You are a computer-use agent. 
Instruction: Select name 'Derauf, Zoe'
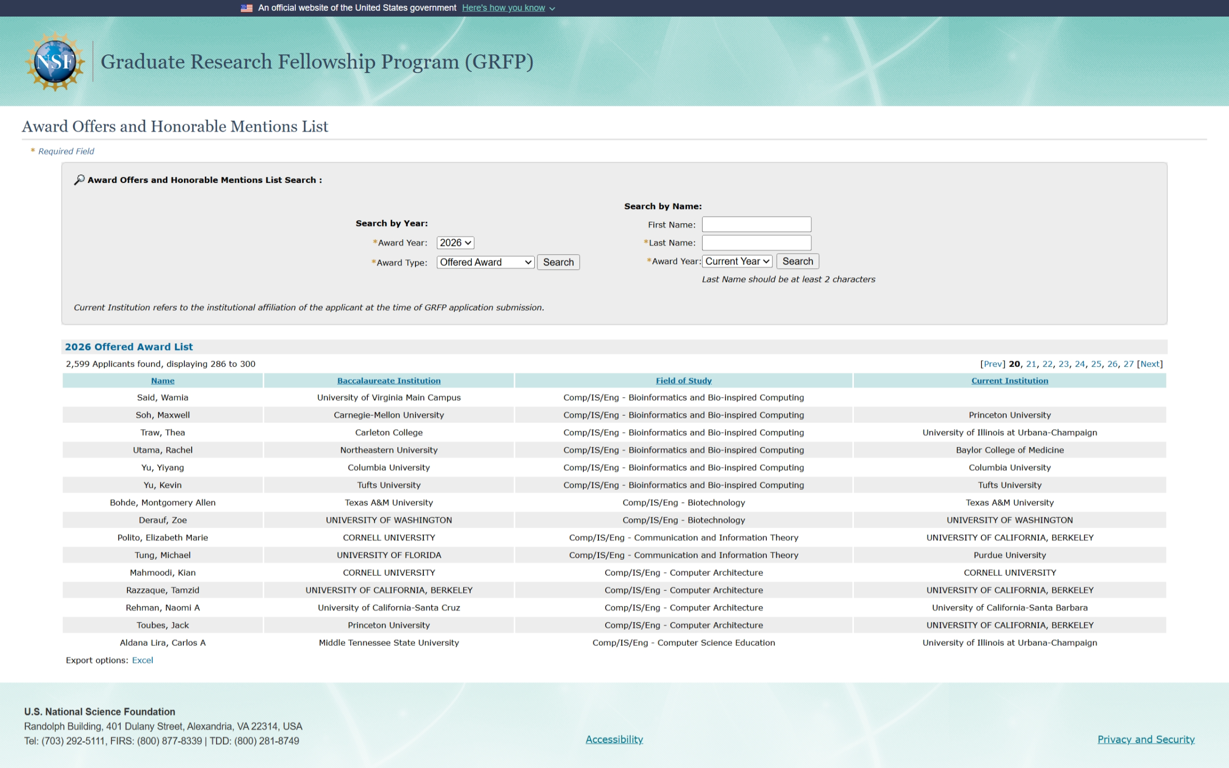163,520
